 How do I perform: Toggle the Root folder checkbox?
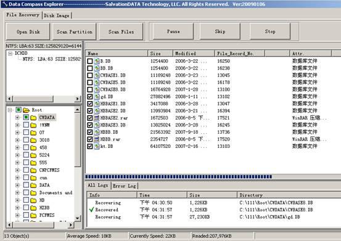[18, 110]
